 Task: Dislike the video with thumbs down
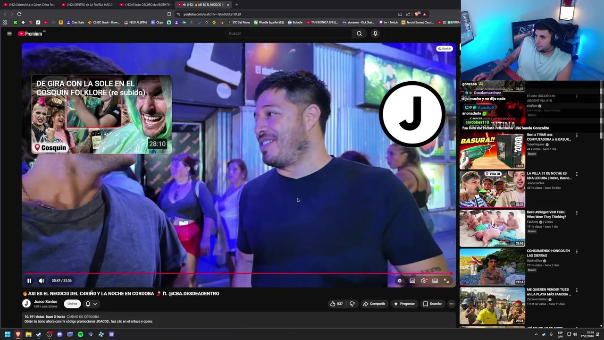coord(352,304)
